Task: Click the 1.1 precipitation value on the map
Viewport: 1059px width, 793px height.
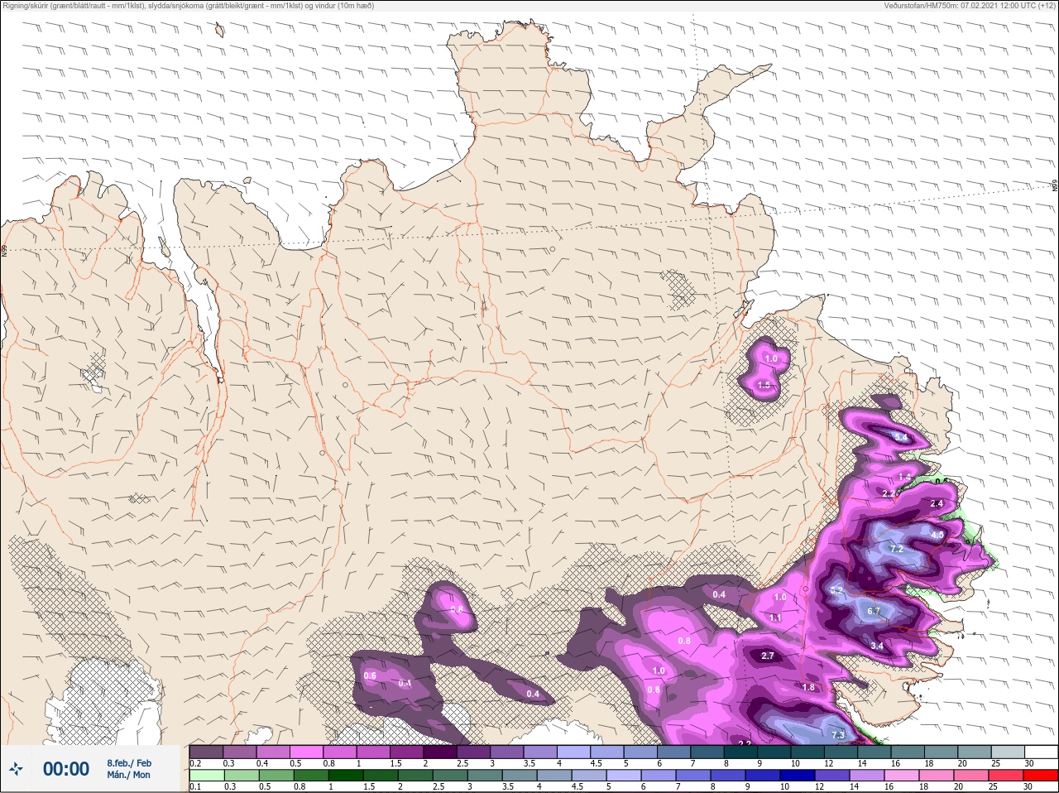Action: (x=775, y=618)
